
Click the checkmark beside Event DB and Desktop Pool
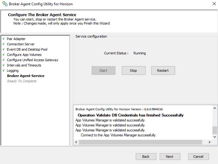click(4, 49)
